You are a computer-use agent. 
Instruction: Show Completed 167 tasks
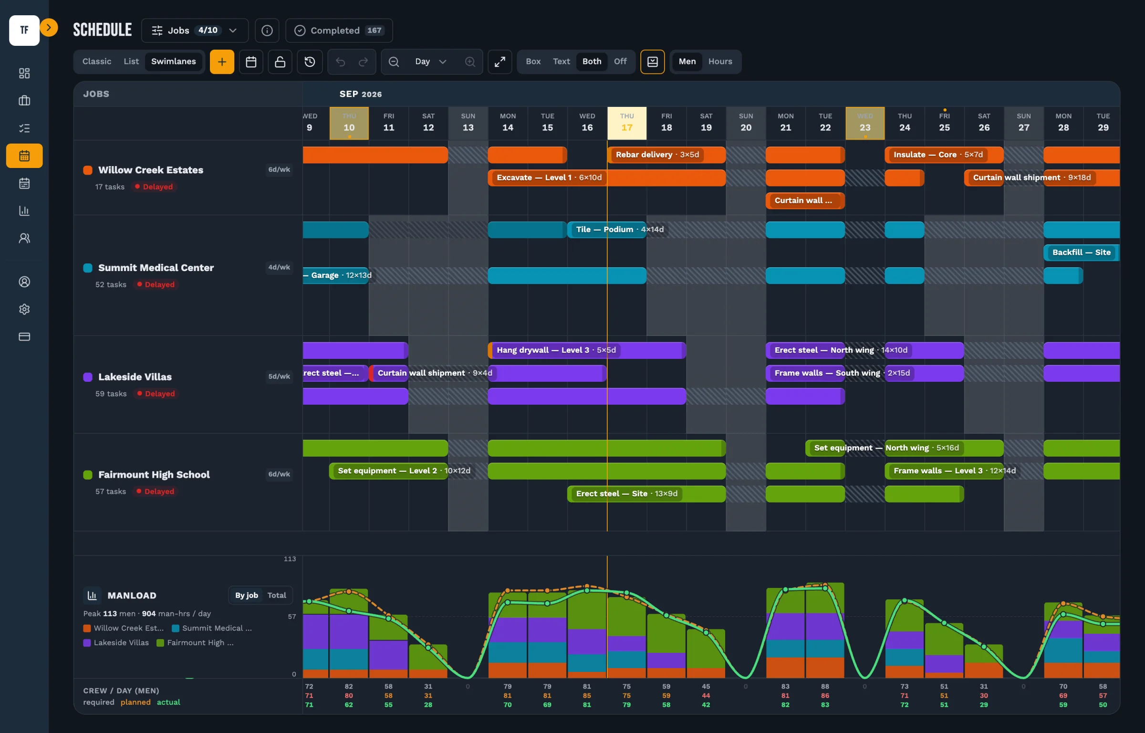click(339, 31)
